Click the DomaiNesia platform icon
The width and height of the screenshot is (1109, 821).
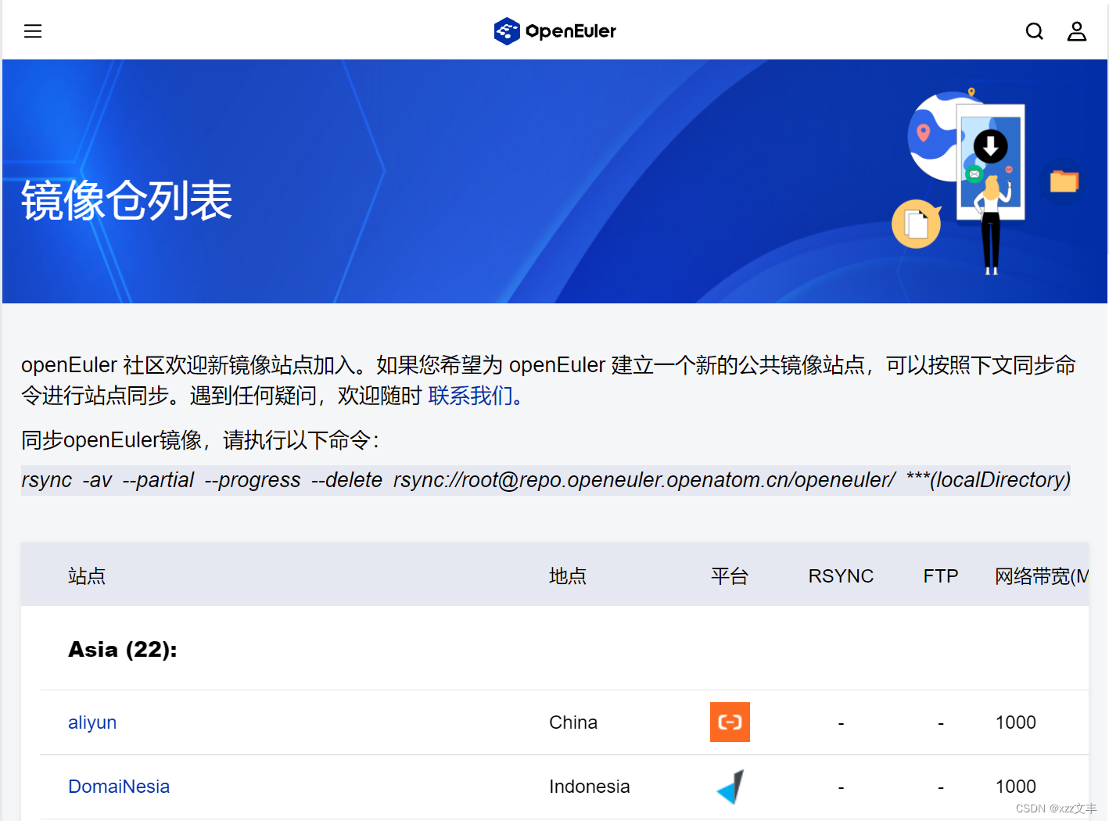coord(730,786)
